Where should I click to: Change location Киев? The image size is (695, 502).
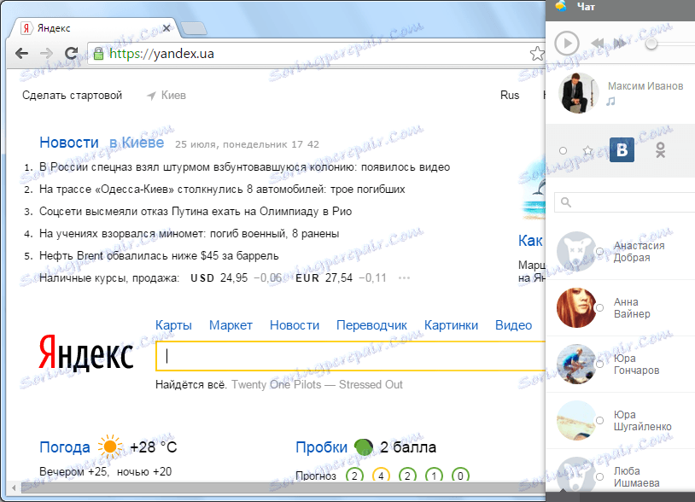(166, 96)
